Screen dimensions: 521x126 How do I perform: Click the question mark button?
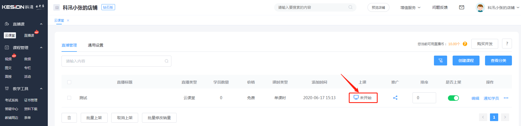click(507, 44)
